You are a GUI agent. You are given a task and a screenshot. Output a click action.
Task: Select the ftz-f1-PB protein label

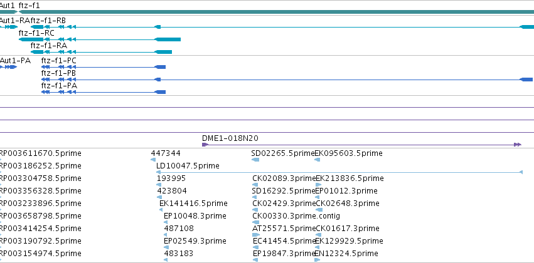click(x=58, y=73)
